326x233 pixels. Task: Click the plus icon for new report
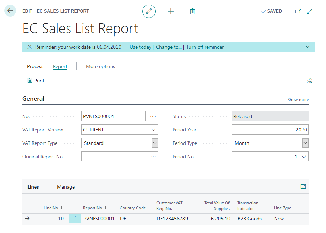click(x=171, y=11)
